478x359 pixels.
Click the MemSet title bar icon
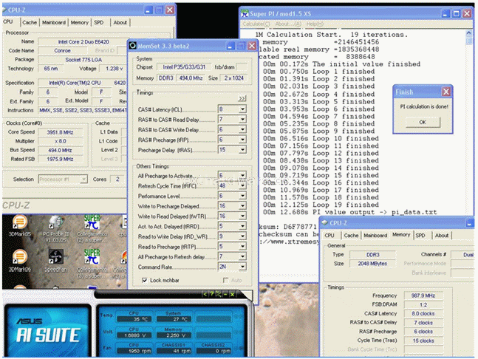pos(132,46)
